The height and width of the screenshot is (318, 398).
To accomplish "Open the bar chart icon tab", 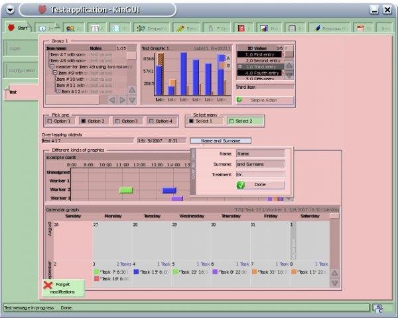I will click(x=269, y=28).
